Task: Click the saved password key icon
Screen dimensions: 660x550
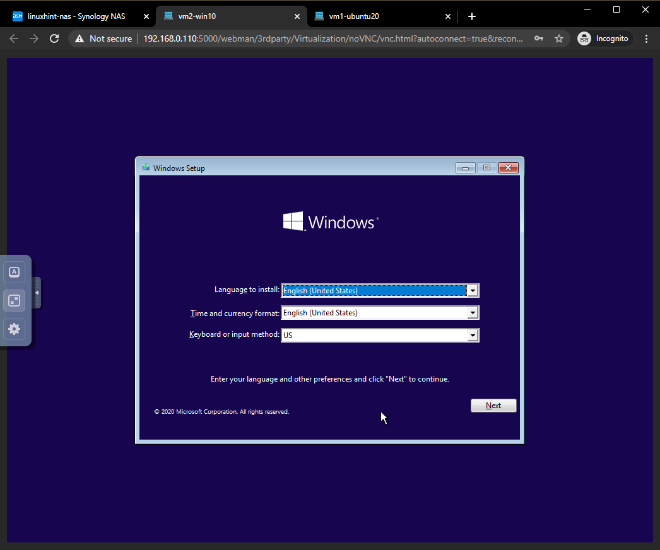Action: point(538,38)
